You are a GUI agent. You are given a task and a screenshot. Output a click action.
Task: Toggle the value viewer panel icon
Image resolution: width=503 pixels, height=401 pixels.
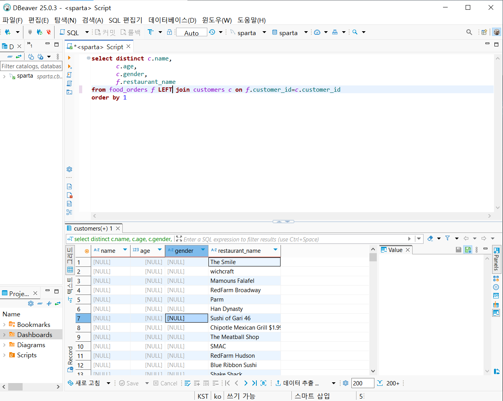496,313
